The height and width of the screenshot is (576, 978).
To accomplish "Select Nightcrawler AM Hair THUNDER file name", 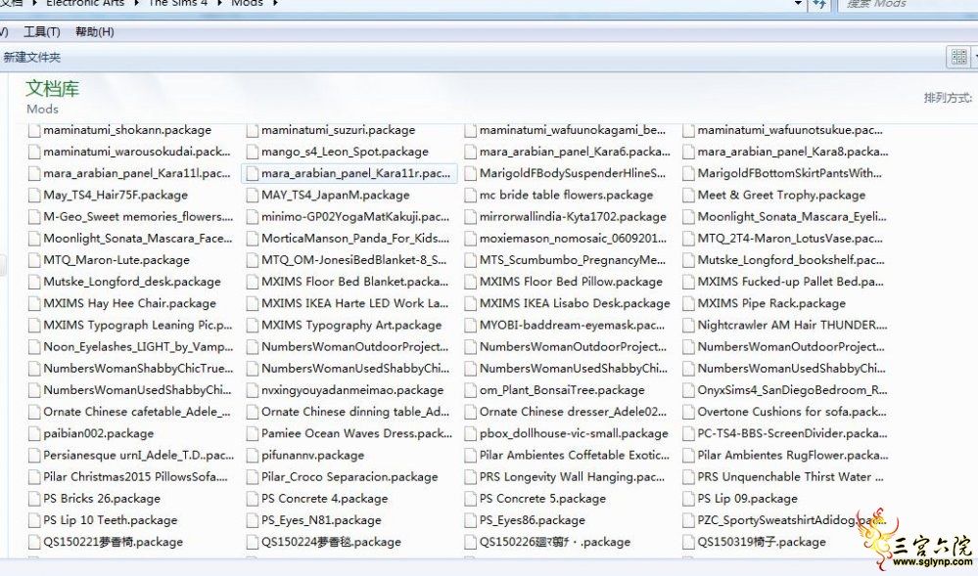I will [792, 326].
